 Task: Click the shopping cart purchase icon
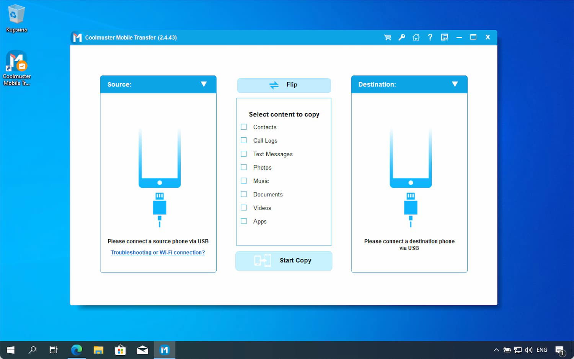coord(387,38)
